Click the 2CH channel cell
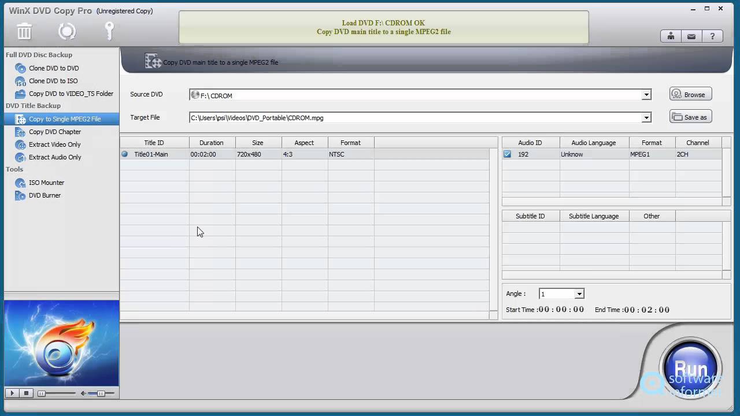This screenshot has width=740, height=416. tap(698, 154)
